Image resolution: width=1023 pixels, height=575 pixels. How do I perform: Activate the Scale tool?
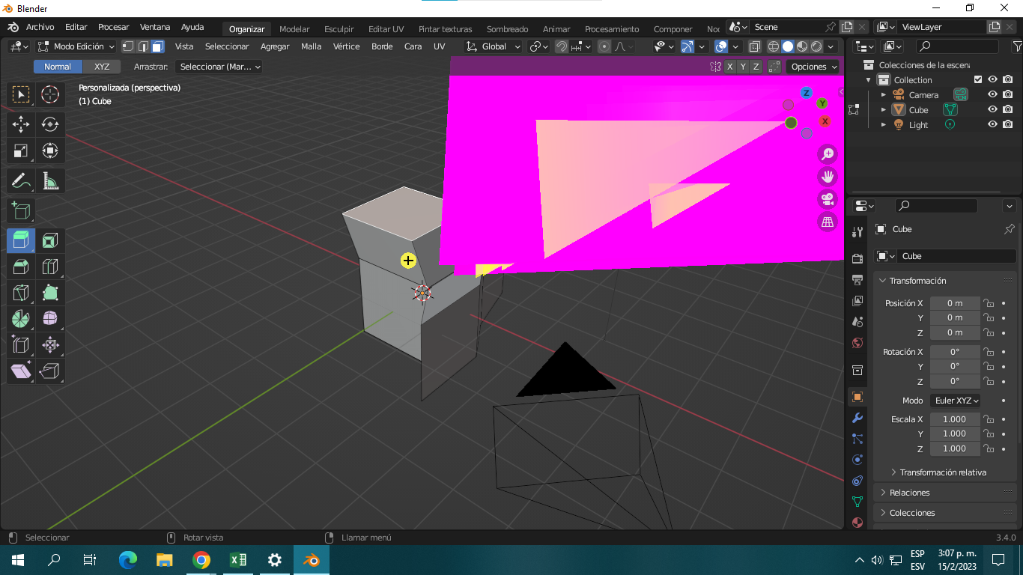pos(21,150)
